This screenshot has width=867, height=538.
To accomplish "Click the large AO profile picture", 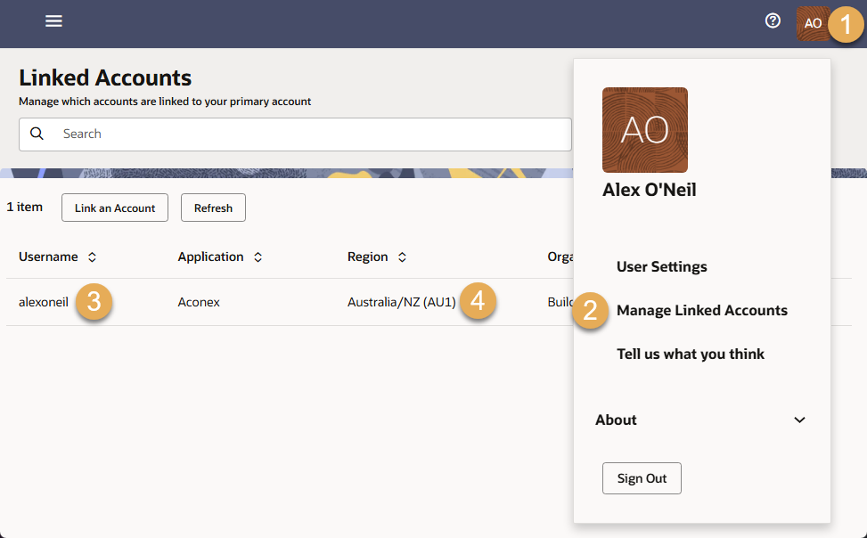I will pyautogui.click(x=644, y=130).
